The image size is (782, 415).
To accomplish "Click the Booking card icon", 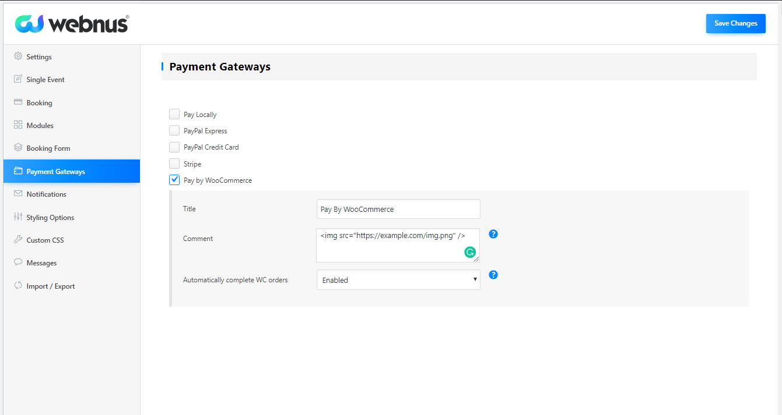I will (x=18, y=102).
